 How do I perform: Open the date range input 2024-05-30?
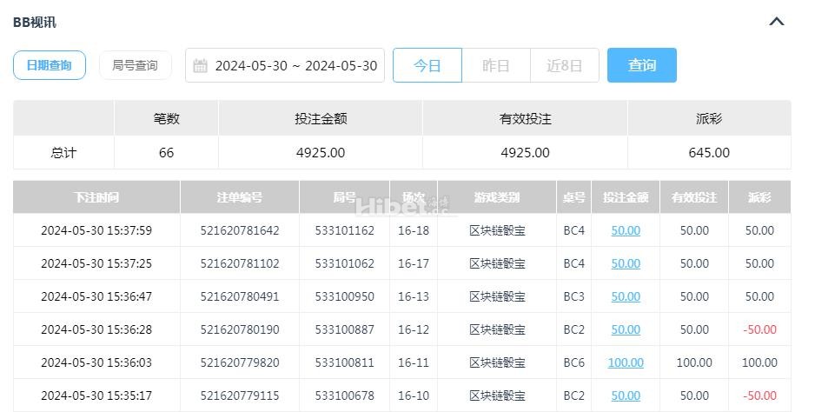point(285,65)
